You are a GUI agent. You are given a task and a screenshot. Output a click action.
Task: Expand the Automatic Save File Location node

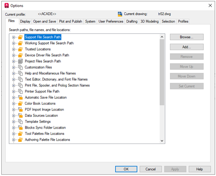click(14, 97)
